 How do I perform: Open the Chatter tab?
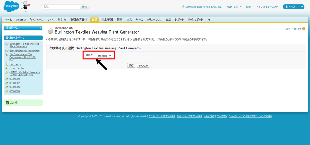[x=21, y=20]
